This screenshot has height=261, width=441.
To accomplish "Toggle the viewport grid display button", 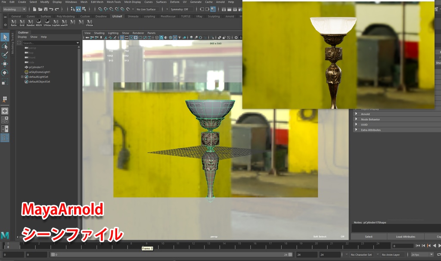I will 122,37.
